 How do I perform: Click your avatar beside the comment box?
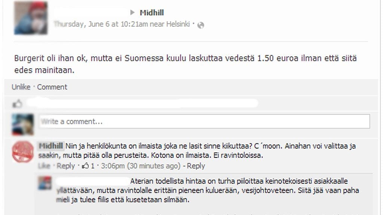(23, 124)
